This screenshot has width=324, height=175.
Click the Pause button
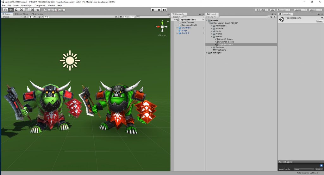[159, 10]
